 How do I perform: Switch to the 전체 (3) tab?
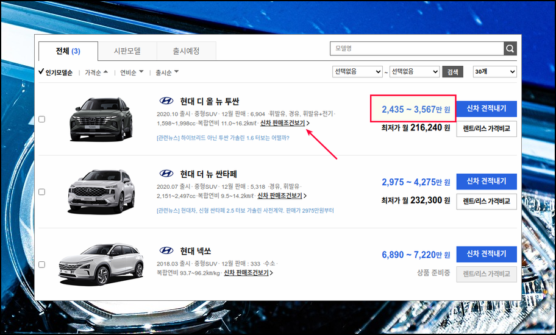pyautogui.click(x=68, y=51)
